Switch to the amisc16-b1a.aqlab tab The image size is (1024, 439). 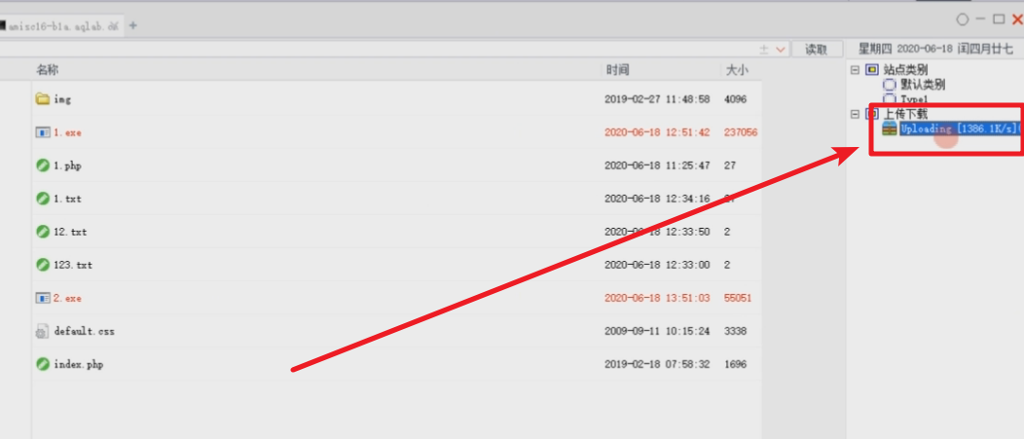(x=60, y=26)
